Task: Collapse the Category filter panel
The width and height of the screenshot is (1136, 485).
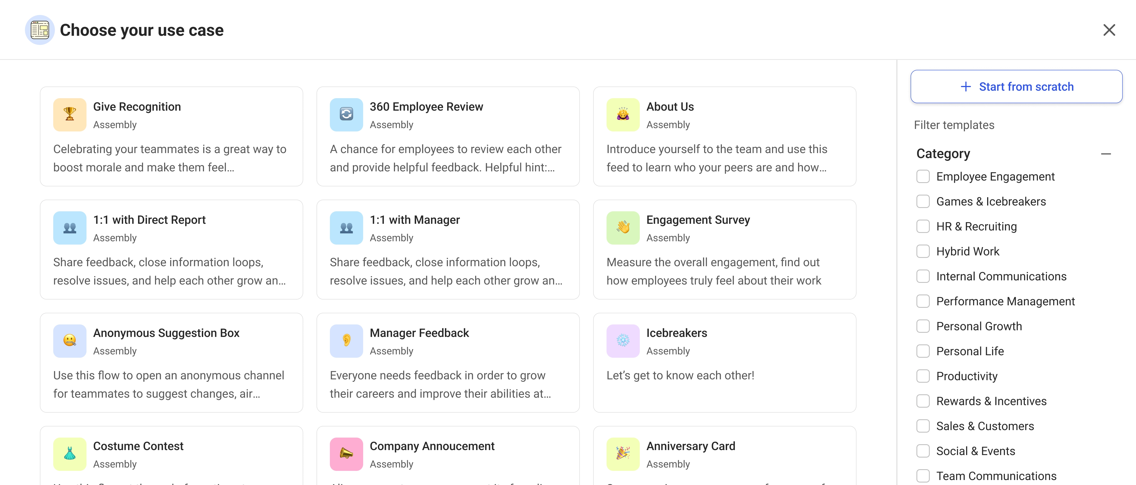Action: (1106, 154)
